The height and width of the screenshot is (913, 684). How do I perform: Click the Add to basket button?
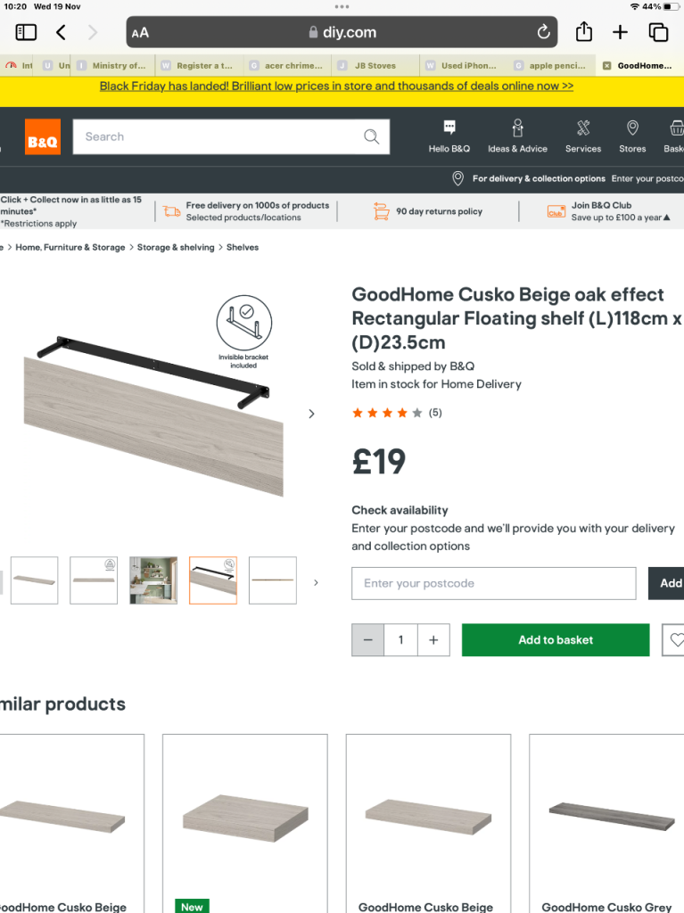(x=555, y=640)
